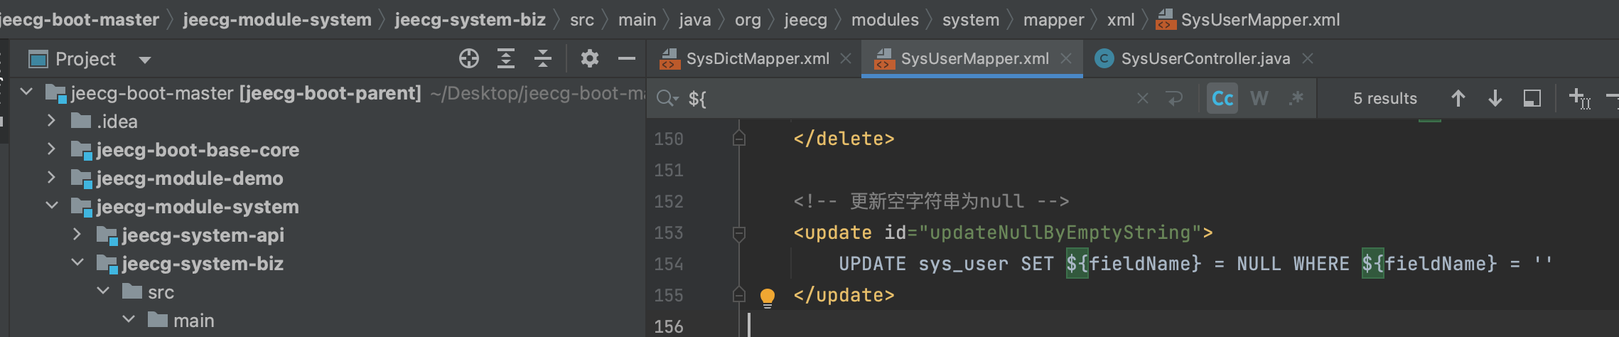Expand jeecg-boot-base-core module
The image size is (1619, 337).
click(51, 149)
